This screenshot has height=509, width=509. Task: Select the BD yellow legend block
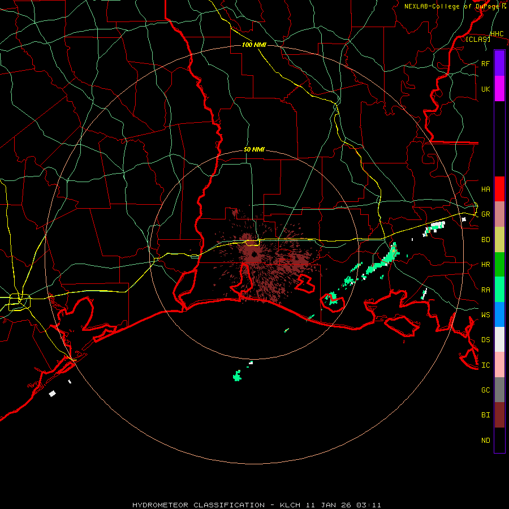499,240
